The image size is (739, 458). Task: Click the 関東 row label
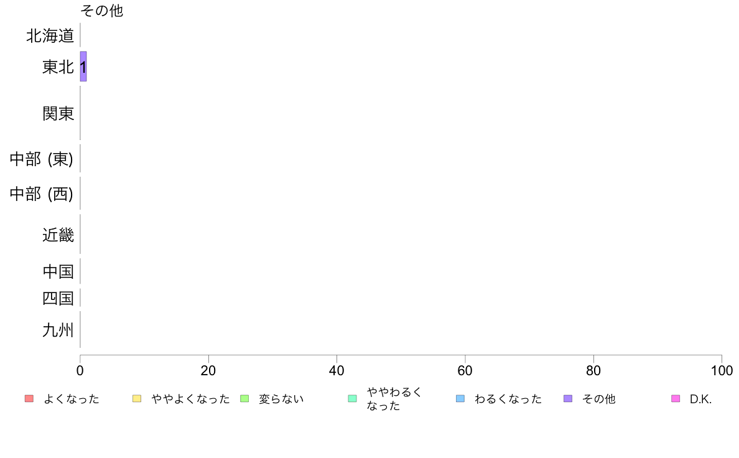58,113
